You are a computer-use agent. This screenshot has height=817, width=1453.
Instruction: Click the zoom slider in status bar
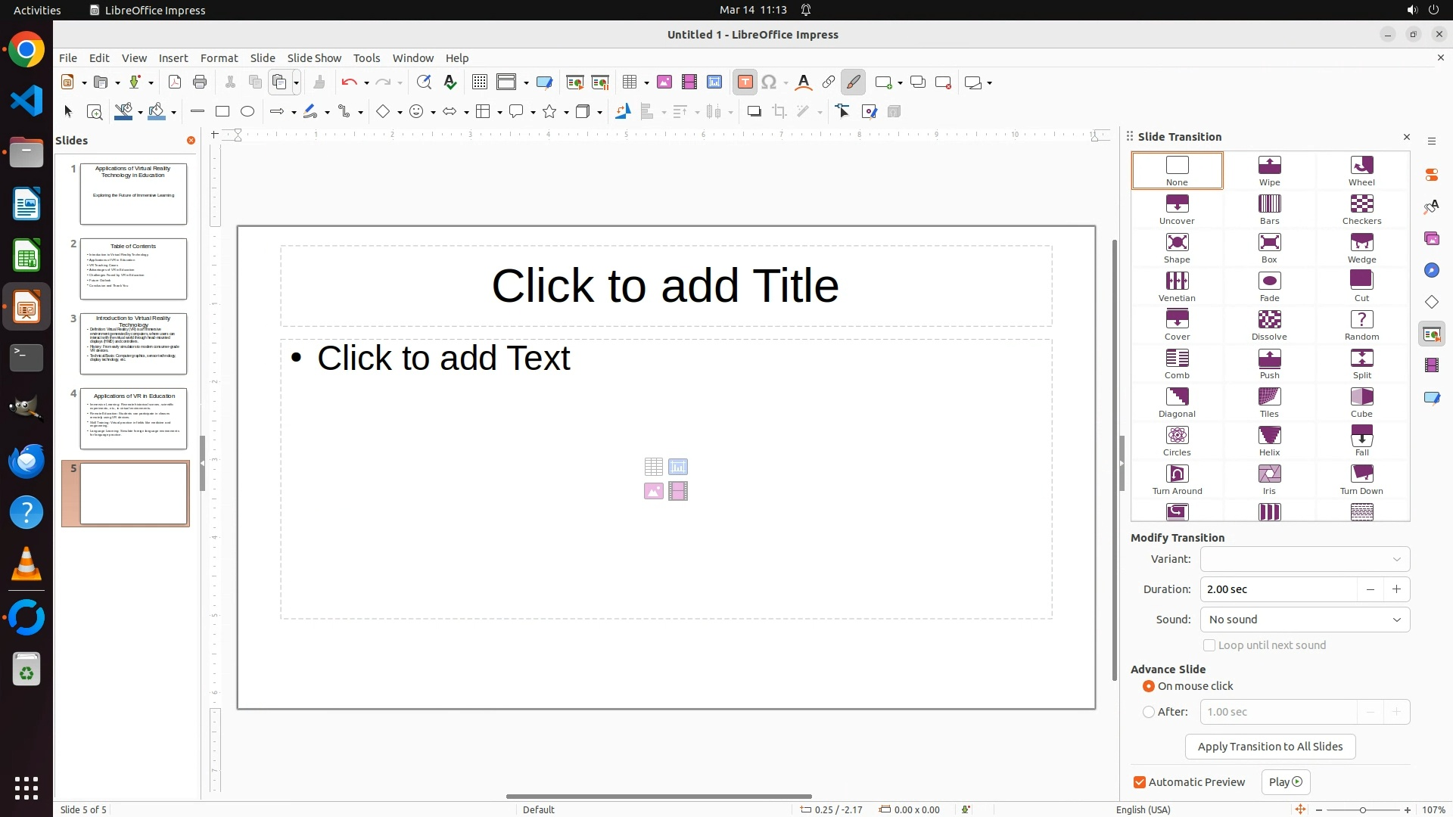coord(1362,809)
